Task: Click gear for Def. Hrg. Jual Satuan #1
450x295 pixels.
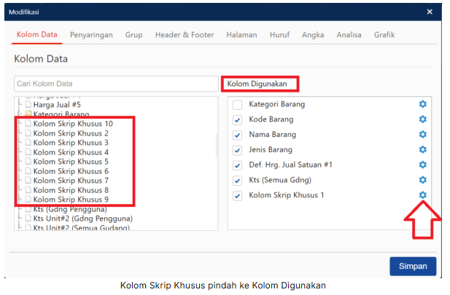Action: [x=422, y=165]
